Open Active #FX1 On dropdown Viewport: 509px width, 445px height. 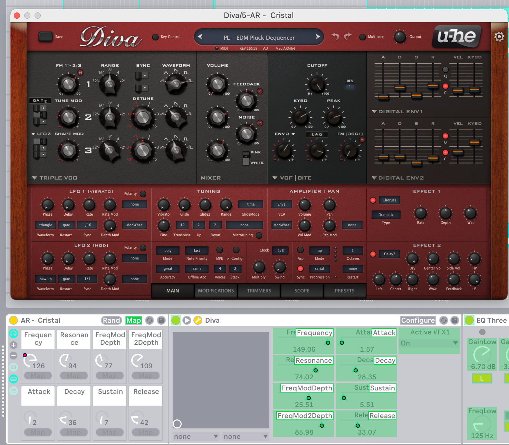[429, 343]
